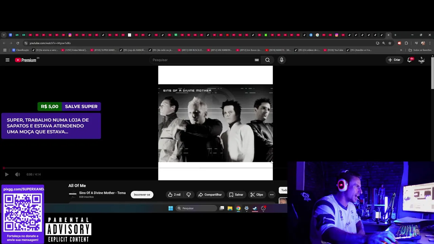
Task: Dislike the video with thumbs down
Action: [189, 195]
